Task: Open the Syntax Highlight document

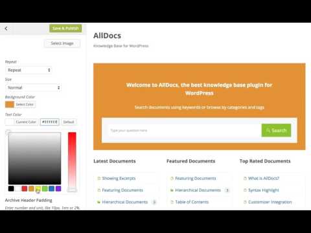Action: point(264,190)
